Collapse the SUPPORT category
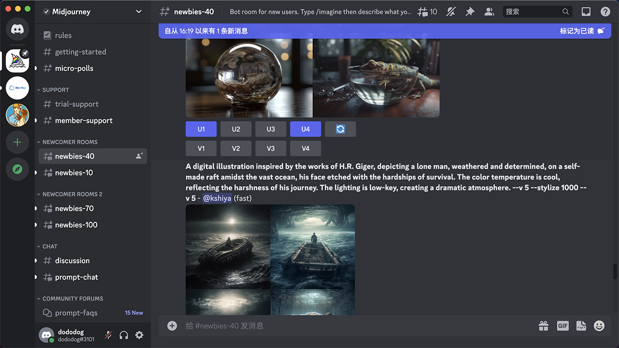619x348 pixels. coord(55,90)
